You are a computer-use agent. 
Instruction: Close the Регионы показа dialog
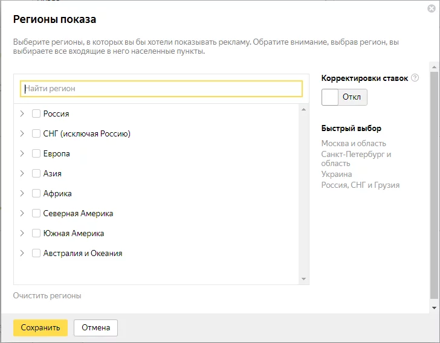point(432,8)
